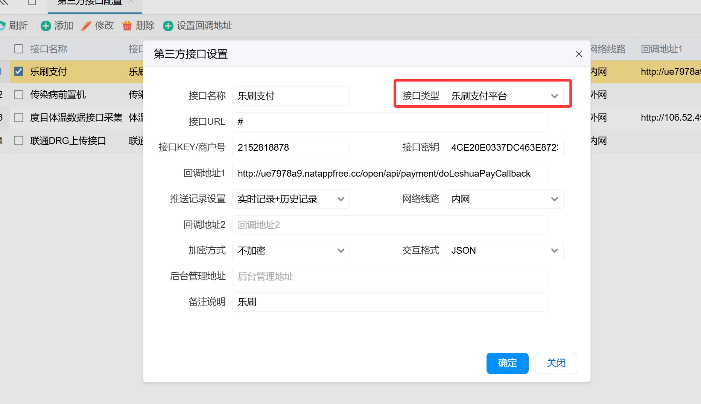Uncheck the 乐刷支付 row checkbox
The height and width of the screenshot is (404, 701).
18,71
